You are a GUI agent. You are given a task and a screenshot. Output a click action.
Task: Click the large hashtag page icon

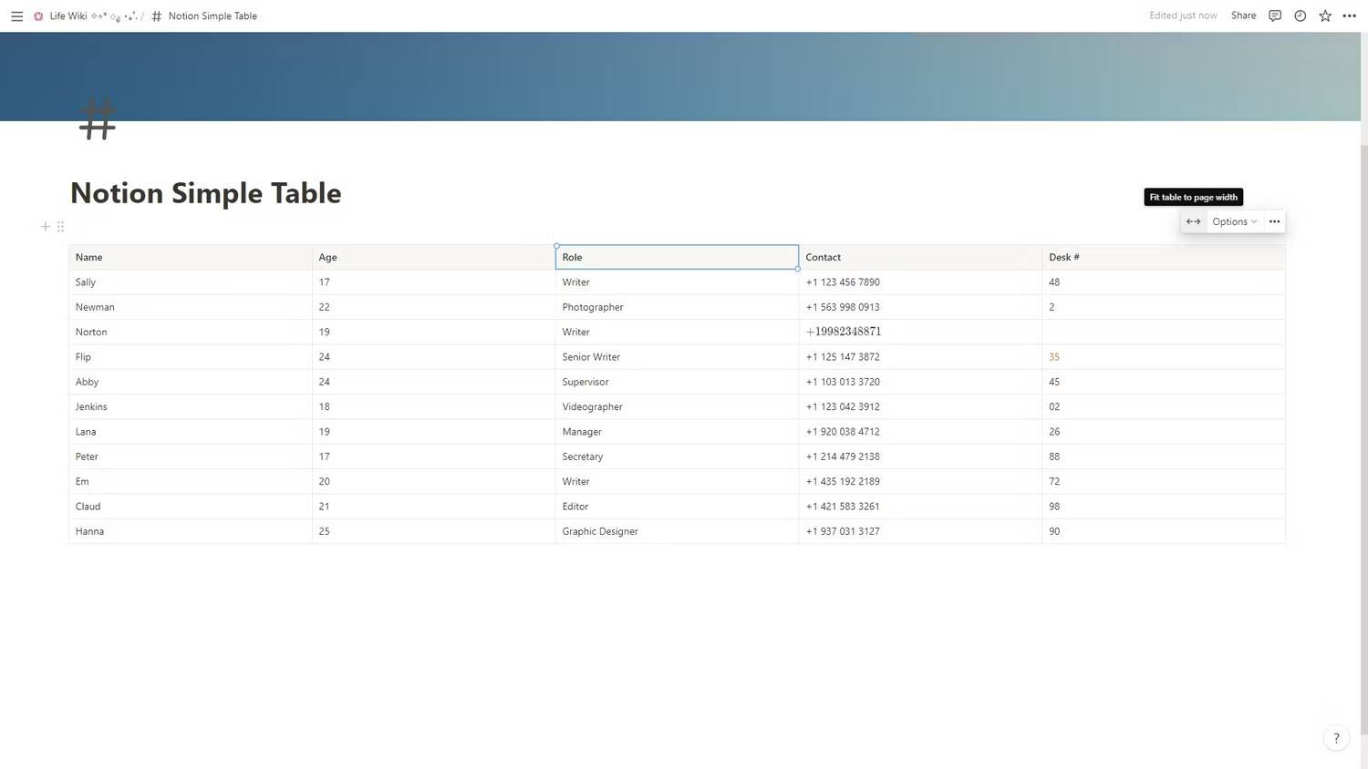pos(98,119)
